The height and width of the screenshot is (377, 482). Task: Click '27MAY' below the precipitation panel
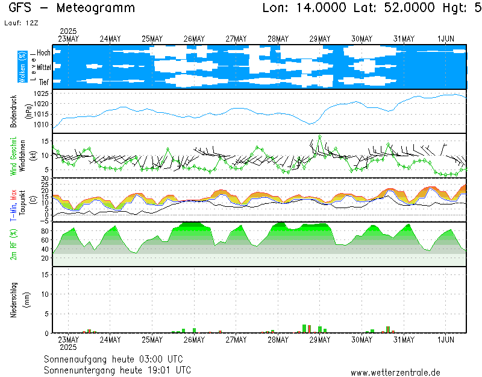point(236,340)
